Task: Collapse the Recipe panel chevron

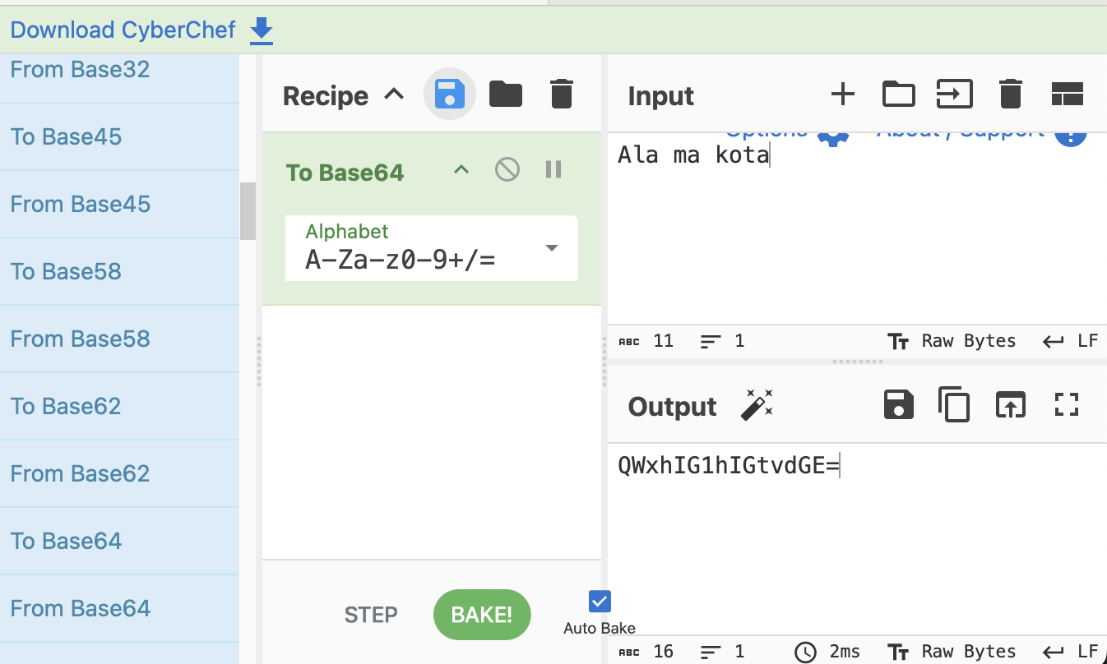Action: tap(395, 95)
